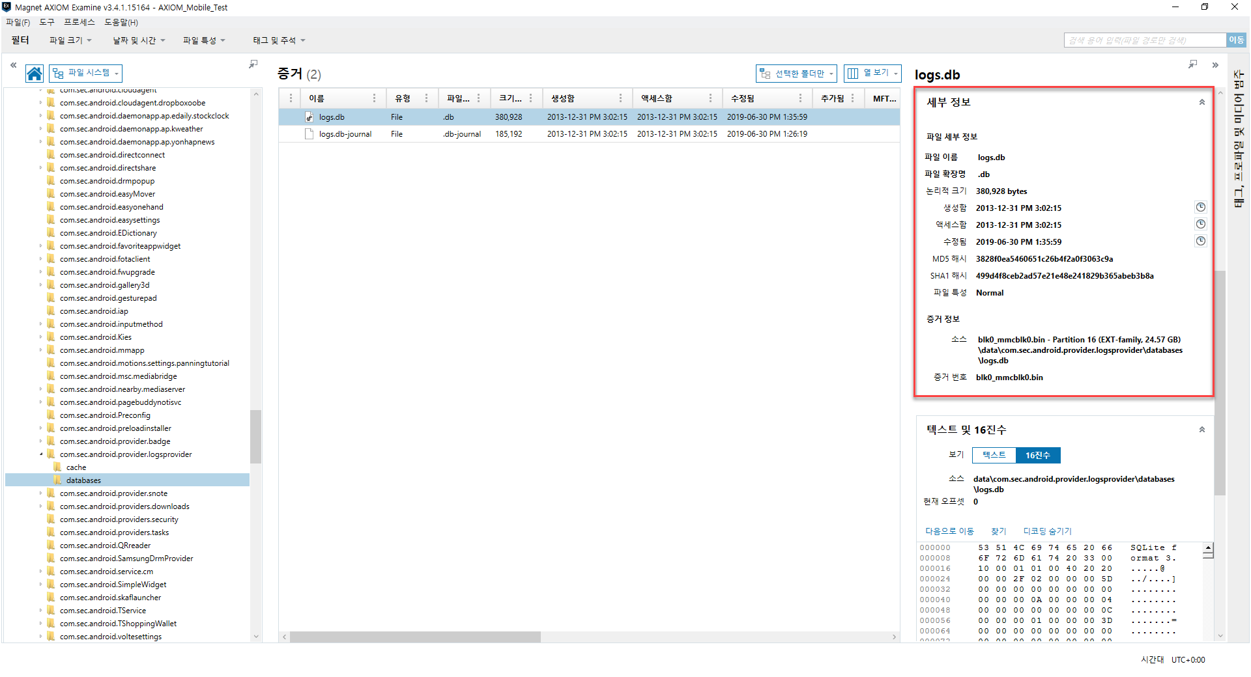Image resolution: width=1251 pixels, height=677 pixels.
Task: Click the clock icon beside 액세스함 timestamp
Action: click(1200, 225)
